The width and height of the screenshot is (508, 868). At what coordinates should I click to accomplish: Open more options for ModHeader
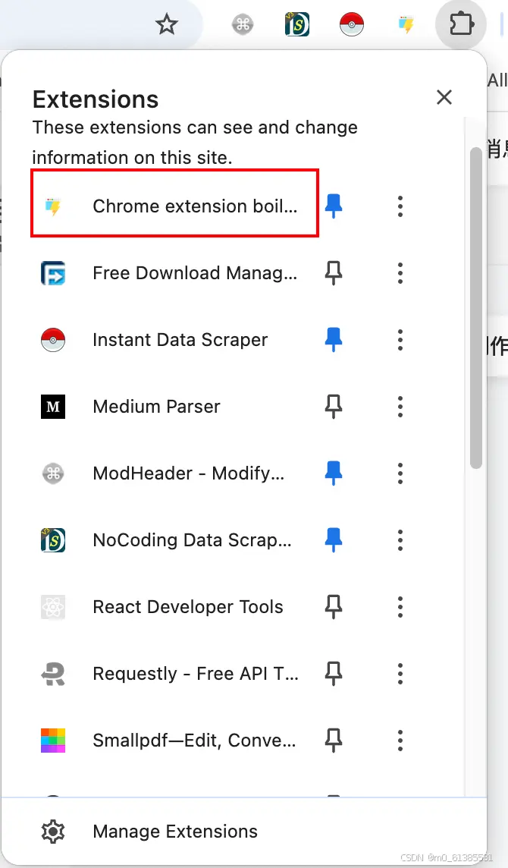click(400, 473)
